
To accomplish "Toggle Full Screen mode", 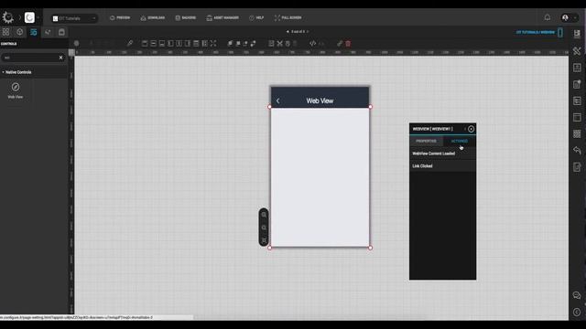I will click(x=288, y=17).
